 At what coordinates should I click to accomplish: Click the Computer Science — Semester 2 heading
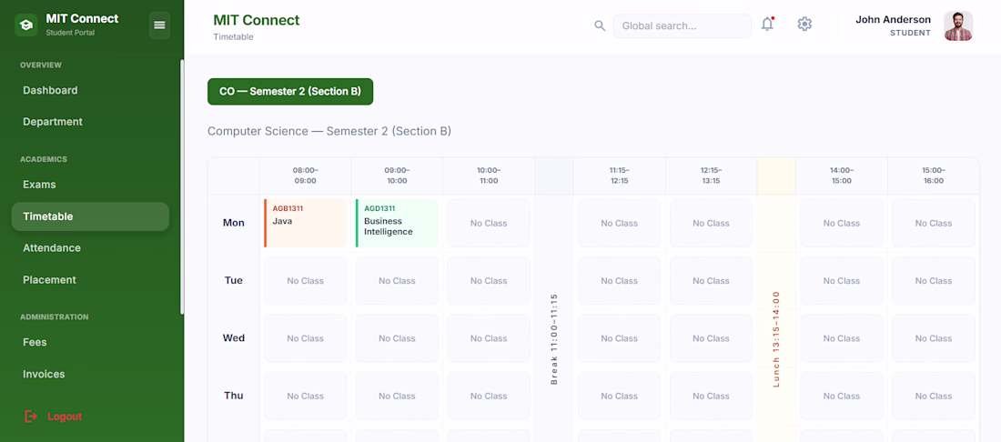[x=329, y=131]
